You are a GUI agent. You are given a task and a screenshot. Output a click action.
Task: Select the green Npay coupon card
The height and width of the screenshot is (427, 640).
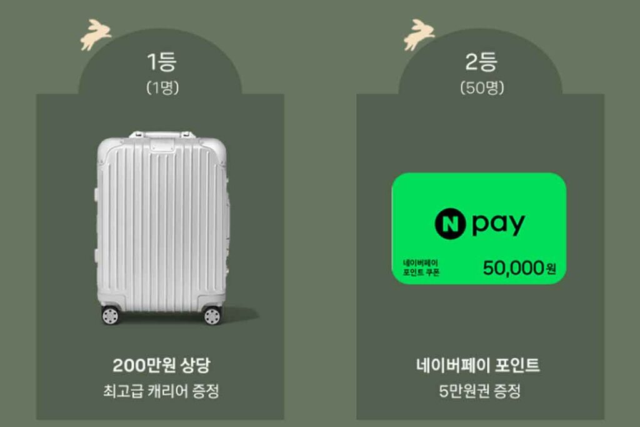coord(479,228)
